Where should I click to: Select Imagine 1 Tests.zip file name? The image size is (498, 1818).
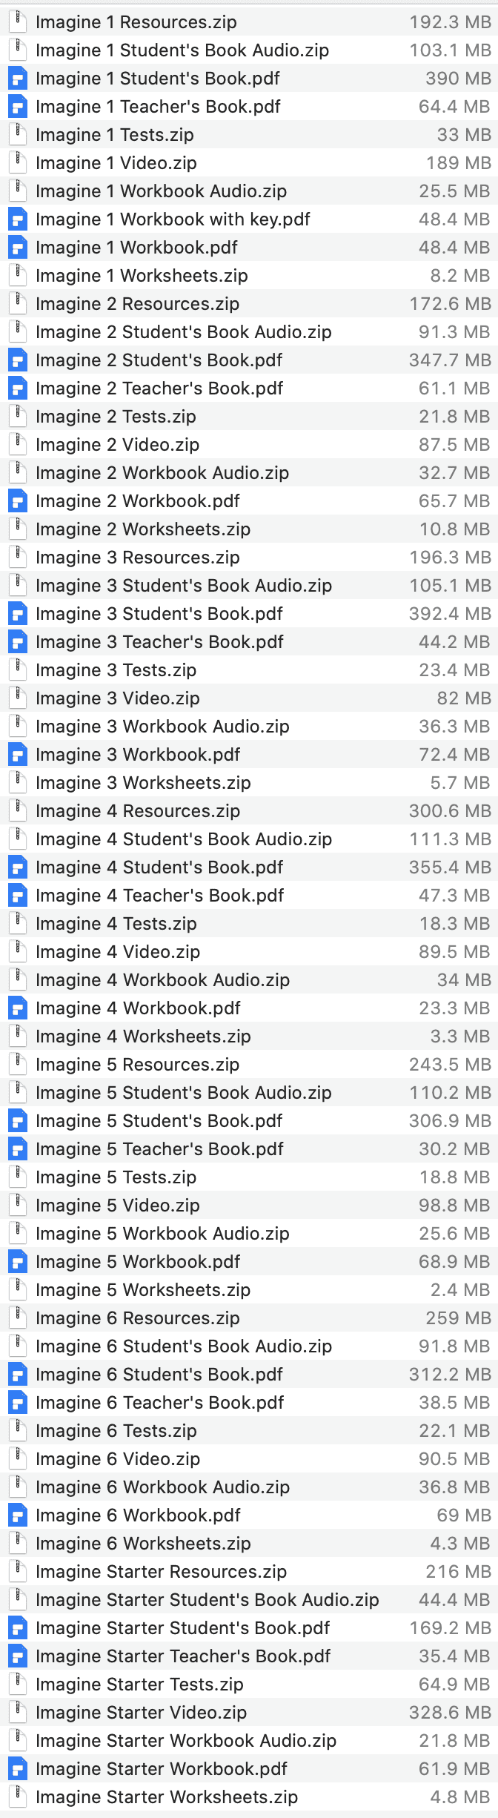click(x=115, y=135)
